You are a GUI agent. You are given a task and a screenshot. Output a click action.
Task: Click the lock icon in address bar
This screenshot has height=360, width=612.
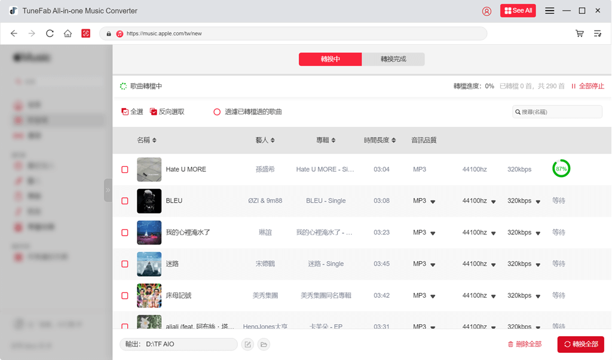(x=109, y=33)
